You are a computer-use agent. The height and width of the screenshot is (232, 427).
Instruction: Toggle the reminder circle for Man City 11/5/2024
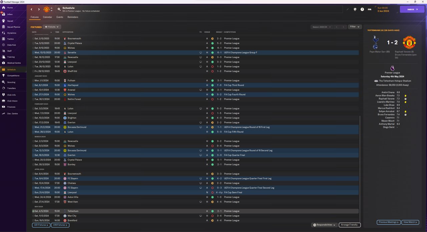(x=33, y=216)
